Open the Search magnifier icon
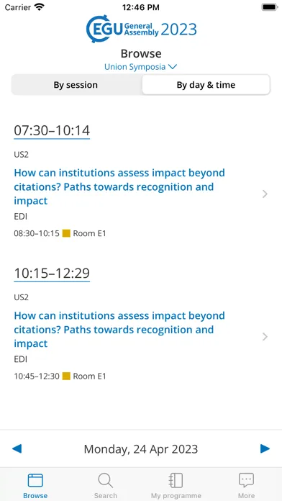 106,481
